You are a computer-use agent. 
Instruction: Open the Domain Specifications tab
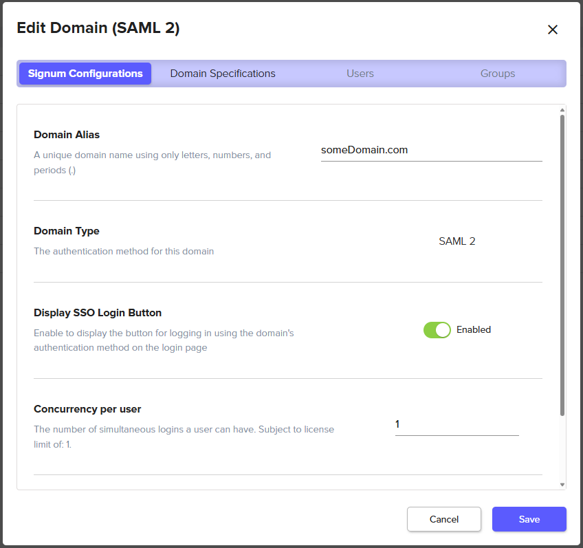click(x=223, y=74)
